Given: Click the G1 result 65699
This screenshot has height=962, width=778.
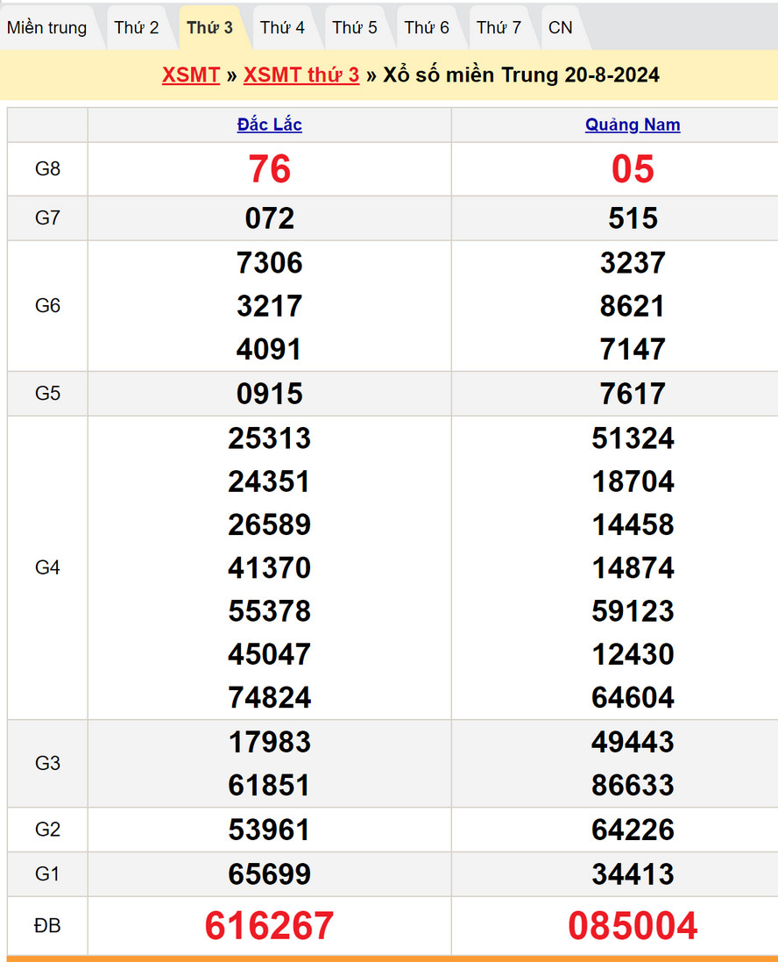Looking at the screenshot, I should point(269,874).
